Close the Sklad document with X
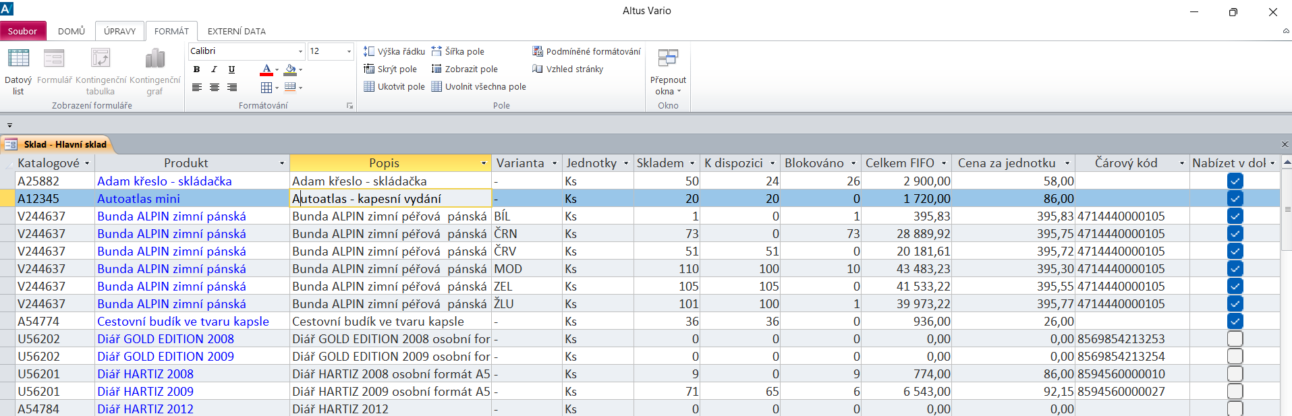1292x416 pixels. [x=1285, y=144]
